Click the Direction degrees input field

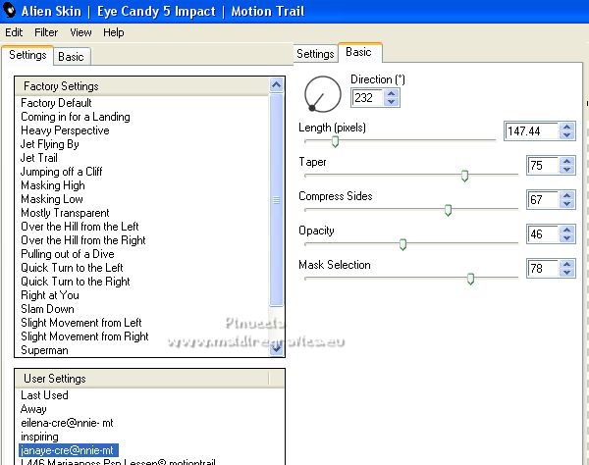coord(368,98)
